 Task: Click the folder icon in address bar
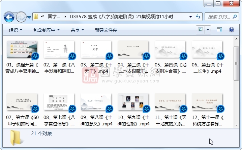[x=36, y=17]
